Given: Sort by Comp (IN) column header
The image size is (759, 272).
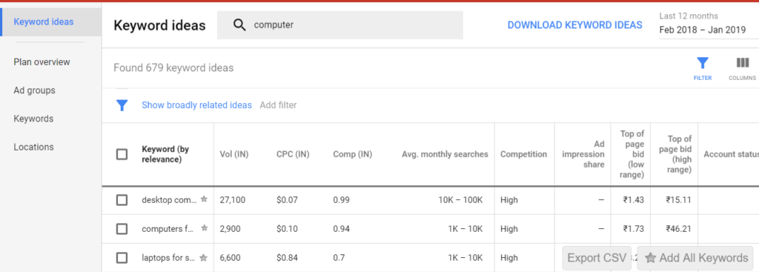Looking at the screenshot, I should click(352, 154).
